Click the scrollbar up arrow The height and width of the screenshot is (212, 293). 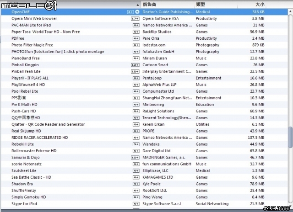(290, 11)
